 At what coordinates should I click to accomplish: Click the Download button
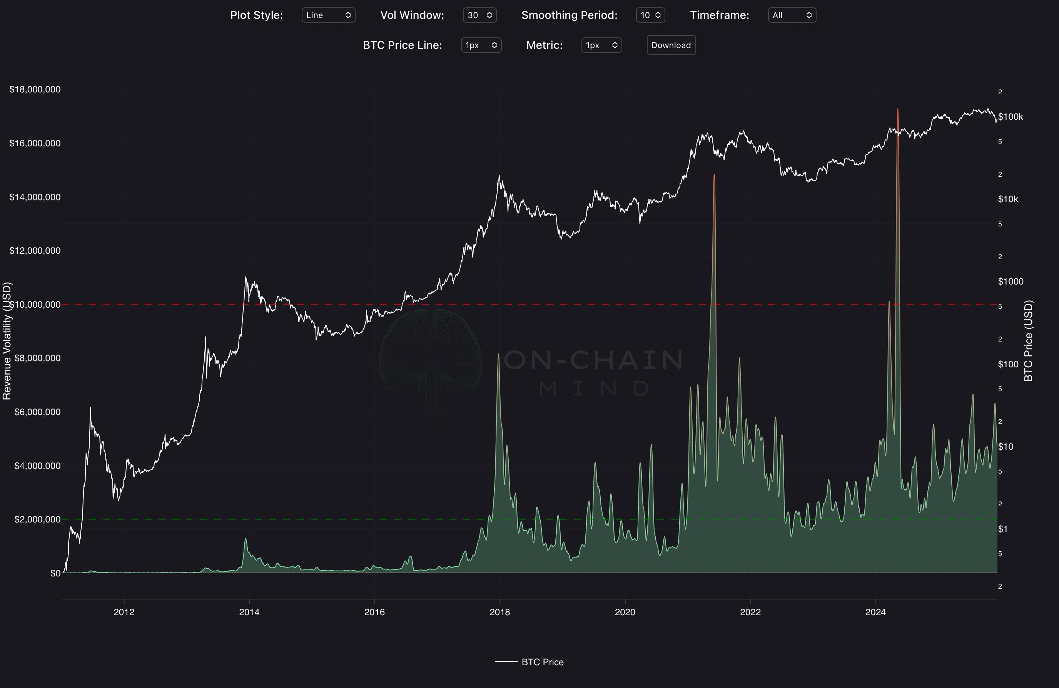(x=671, y=45)
